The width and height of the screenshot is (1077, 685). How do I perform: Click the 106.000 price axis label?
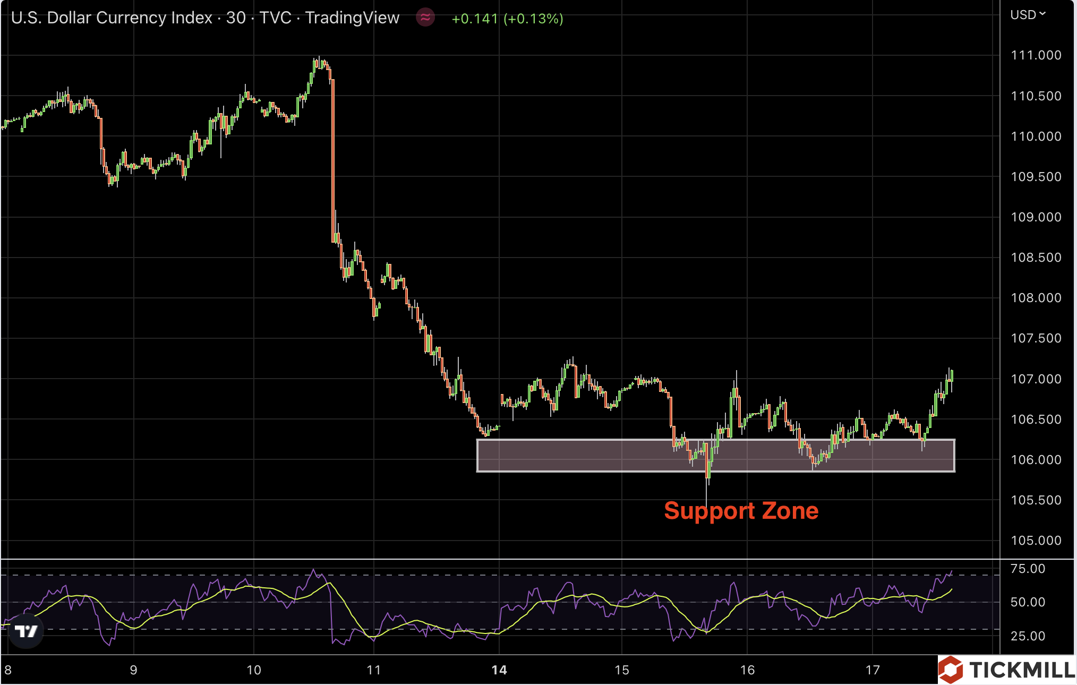[1036, 460]
